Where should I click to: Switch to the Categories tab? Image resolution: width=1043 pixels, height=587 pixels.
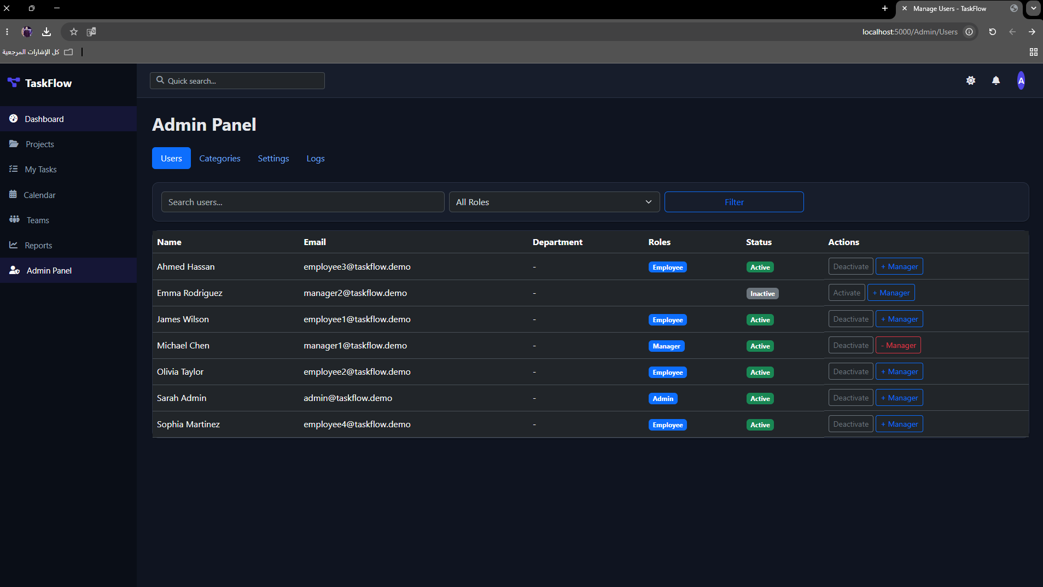click(x=220, y=158)
